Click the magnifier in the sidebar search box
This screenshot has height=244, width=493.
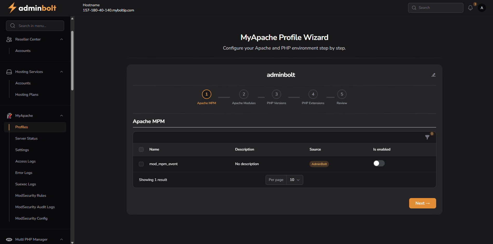[12, 25]
